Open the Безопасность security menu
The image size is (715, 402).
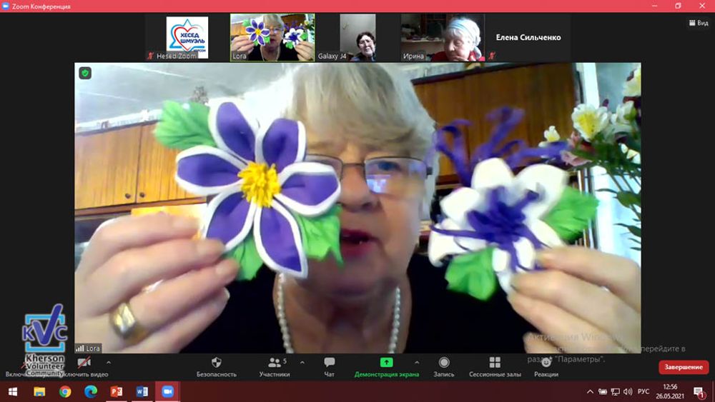coord(217,367)
